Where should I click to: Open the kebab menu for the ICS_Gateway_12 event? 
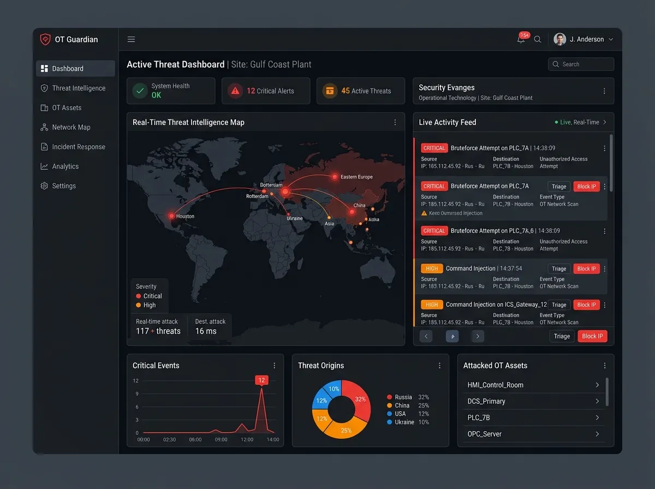click(604, 305)
